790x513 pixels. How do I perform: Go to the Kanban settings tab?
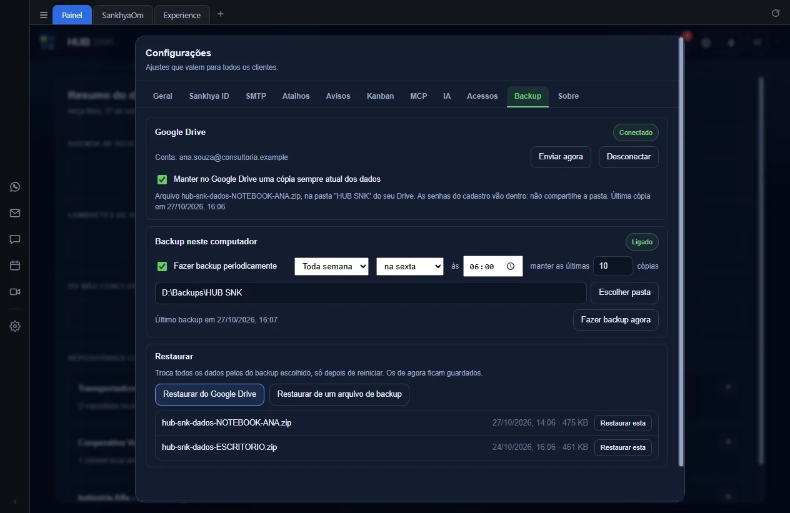381,96
